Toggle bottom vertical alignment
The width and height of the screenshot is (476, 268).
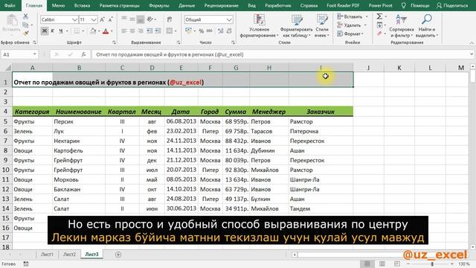pos(141,20)
